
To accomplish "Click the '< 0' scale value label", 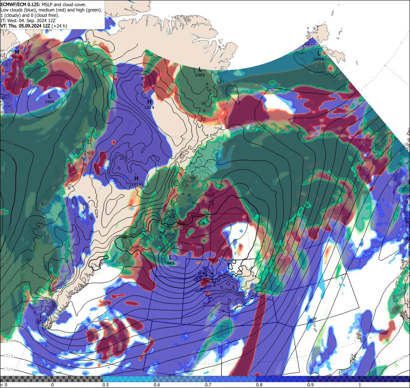I will 4,385.
